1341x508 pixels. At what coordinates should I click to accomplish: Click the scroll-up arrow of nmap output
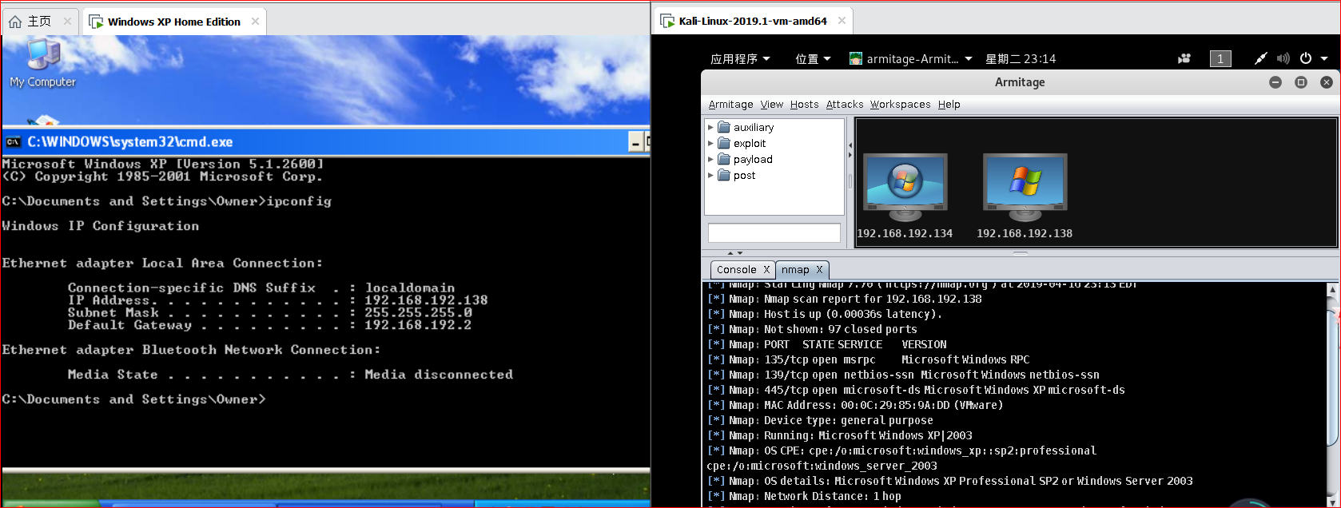(x=1332, y=290)
